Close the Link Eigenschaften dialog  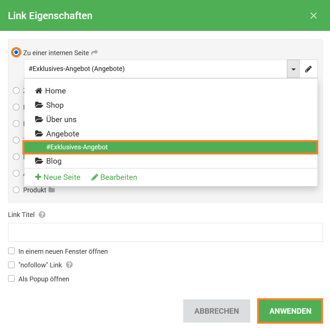pyautogui.click(x=313, y=15)
